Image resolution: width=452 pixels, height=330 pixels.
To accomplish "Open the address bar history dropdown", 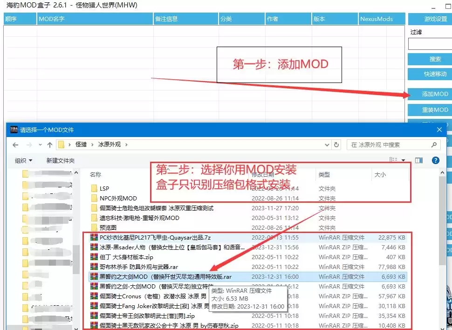I will (327, 145).
